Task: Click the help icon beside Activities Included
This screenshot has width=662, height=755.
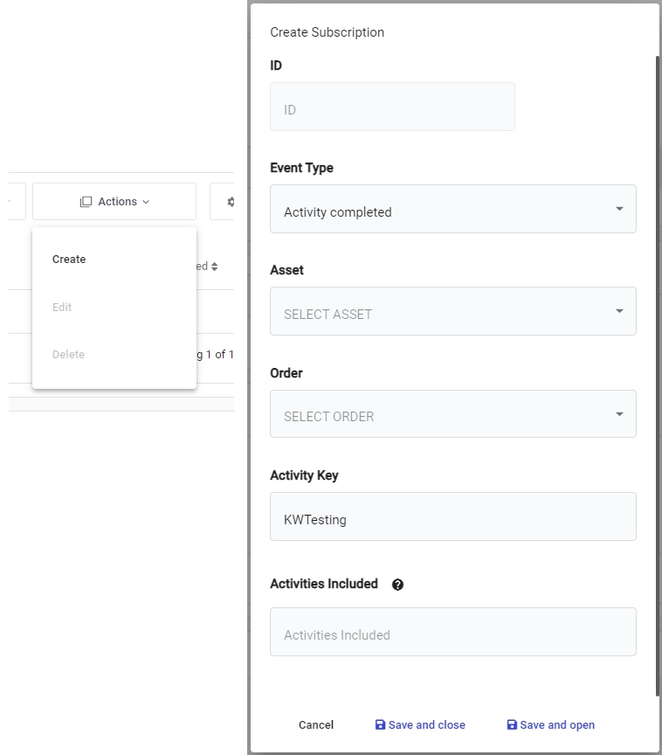Action: (x=398, y=585)
